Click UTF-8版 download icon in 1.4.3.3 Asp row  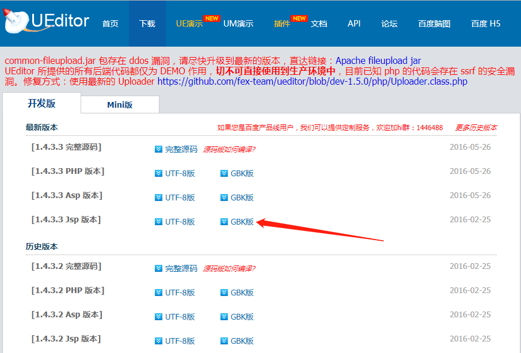click(158, 198)
